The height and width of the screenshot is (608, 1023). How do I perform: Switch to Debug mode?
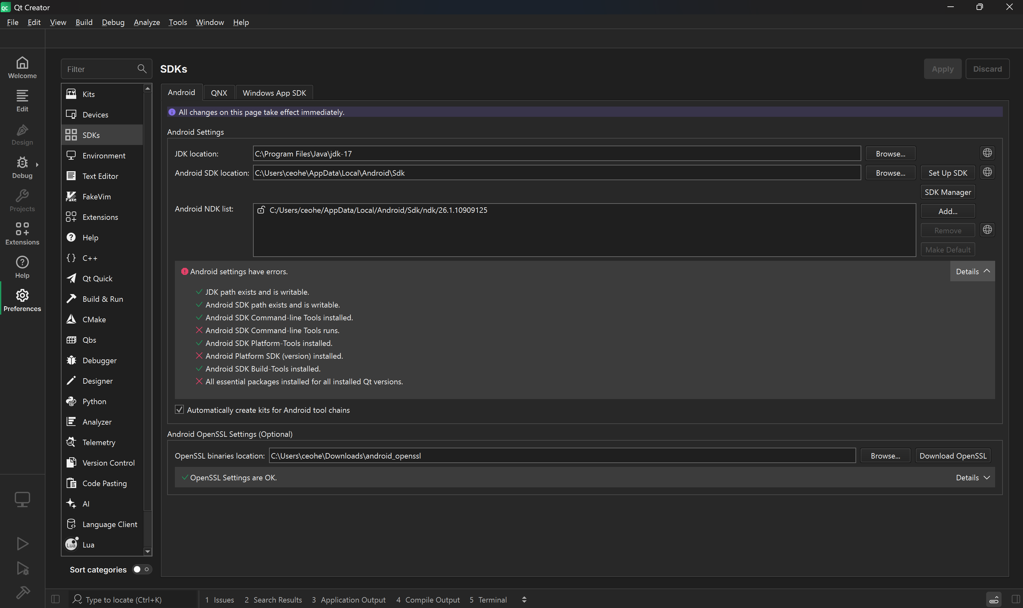(22, 168)
